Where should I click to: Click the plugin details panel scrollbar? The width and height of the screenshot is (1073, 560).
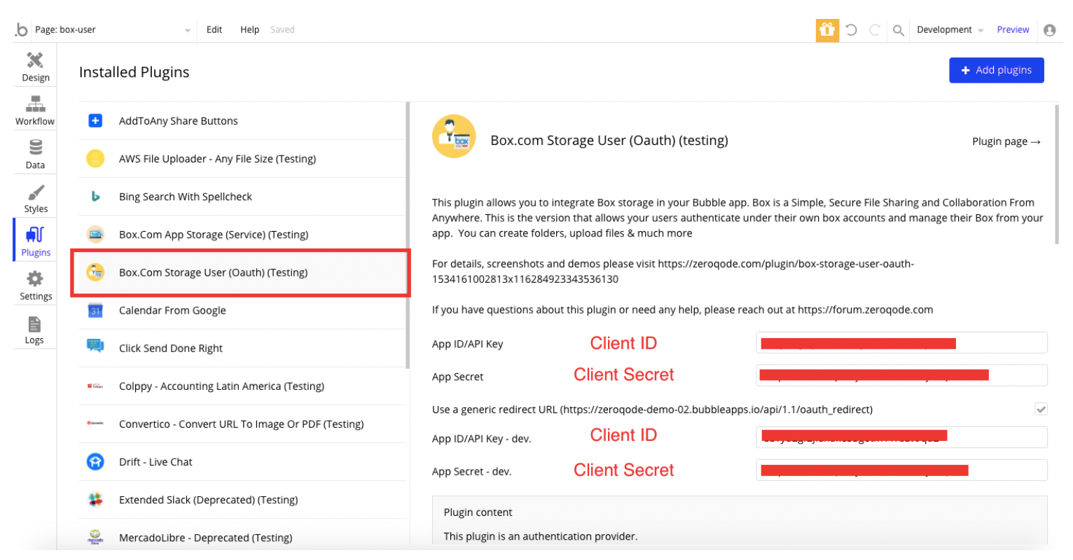tap(1057, 175)
